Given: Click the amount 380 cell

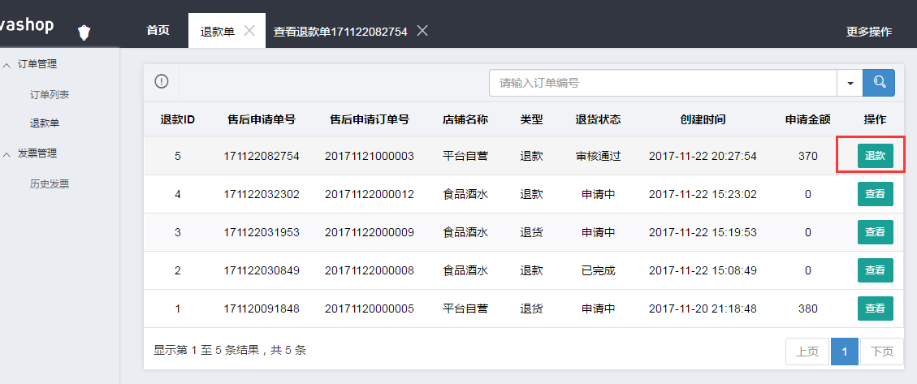Looking at the screenshot, I should tap(807, 308).
